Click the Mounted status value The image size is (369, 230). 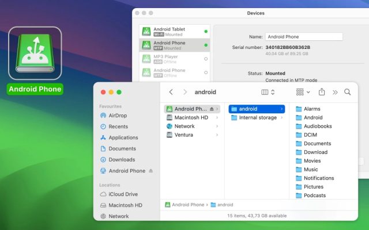[275, 74]
